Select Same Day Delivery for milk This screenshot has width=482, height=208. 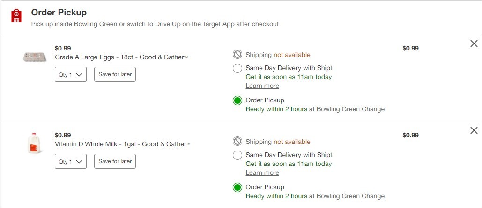[237, 155]
